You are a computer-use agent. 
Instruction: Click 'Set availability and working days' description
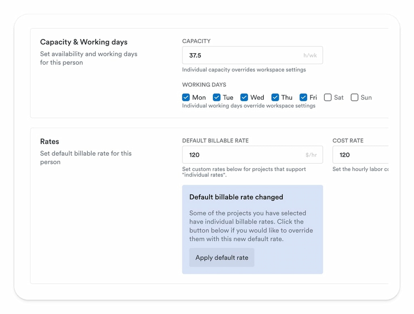[x=89, y=58]
